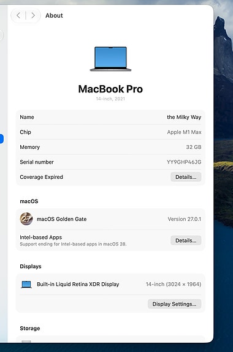Select serial number YY9GHP46JG
233x352 pixels.
click(x=184, y=162)
